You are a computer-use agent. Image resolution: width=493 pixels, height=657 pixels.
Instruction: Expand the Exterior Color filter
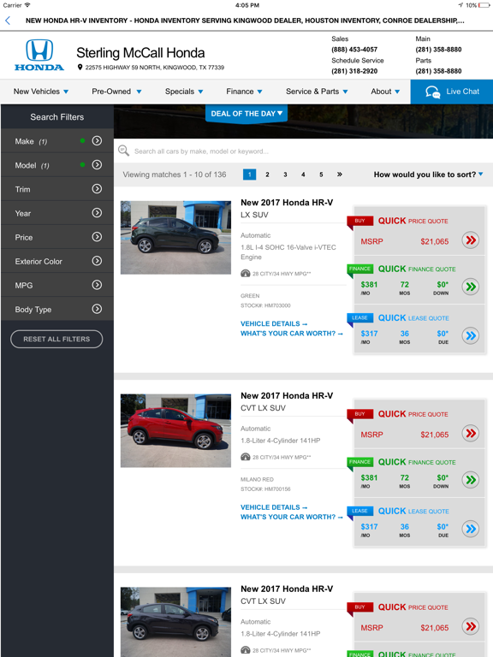coord(57,261)
